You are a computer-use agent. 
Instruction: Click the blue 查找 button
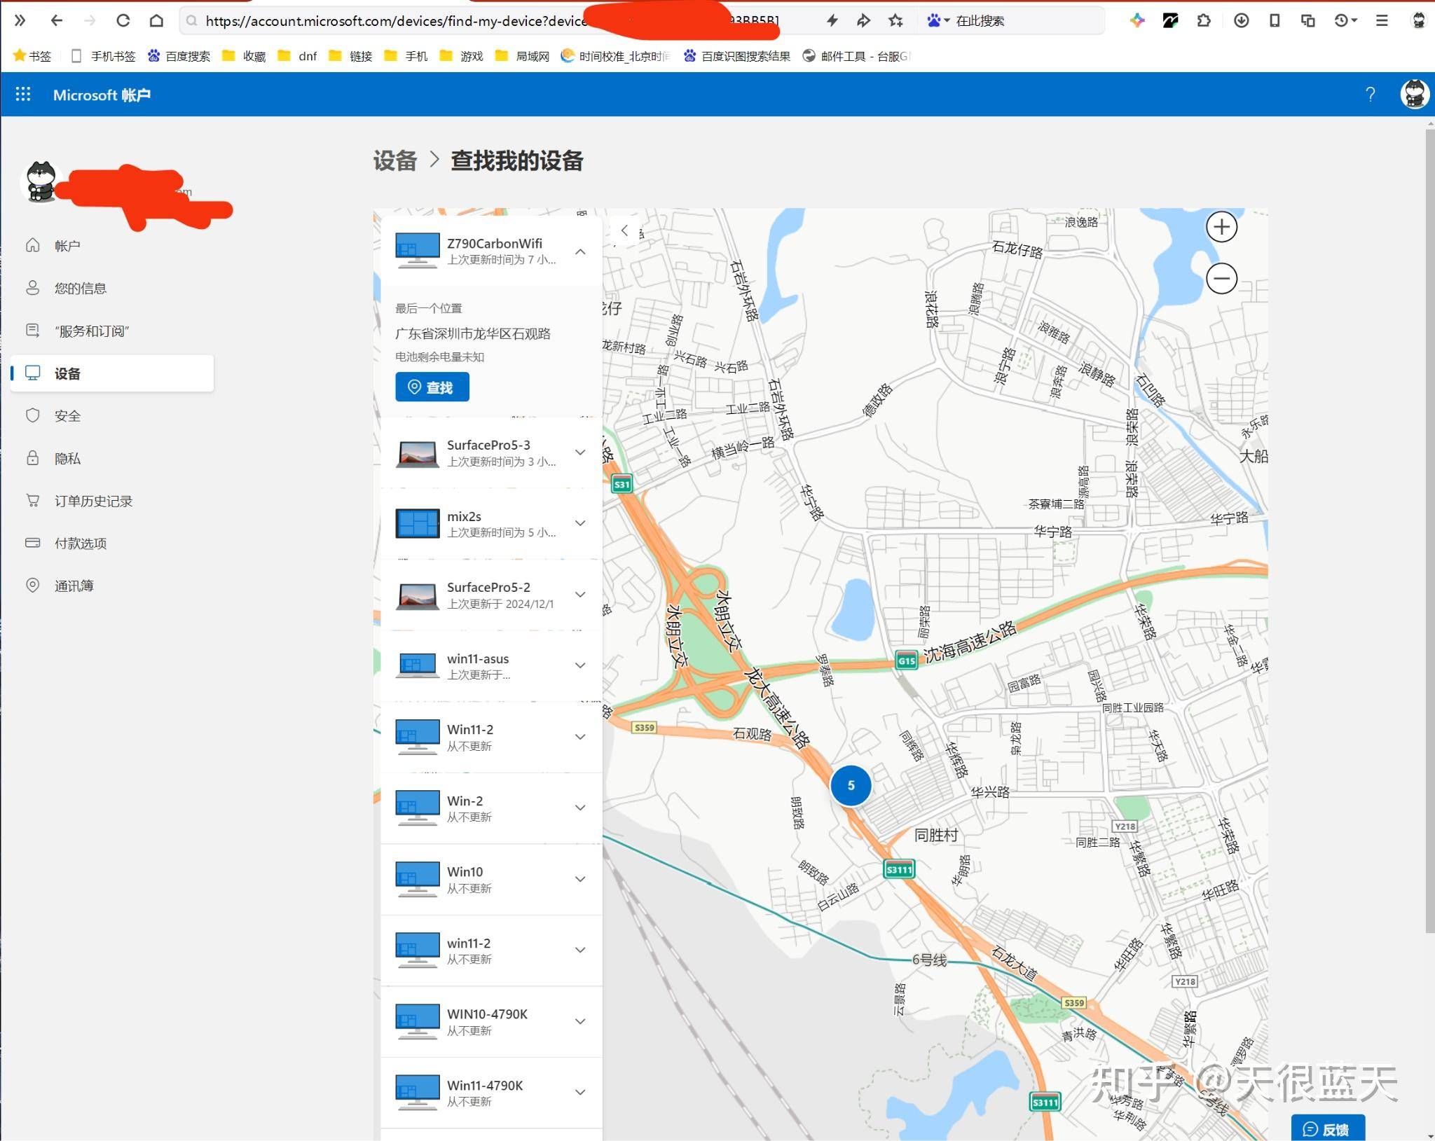[432, 387]
